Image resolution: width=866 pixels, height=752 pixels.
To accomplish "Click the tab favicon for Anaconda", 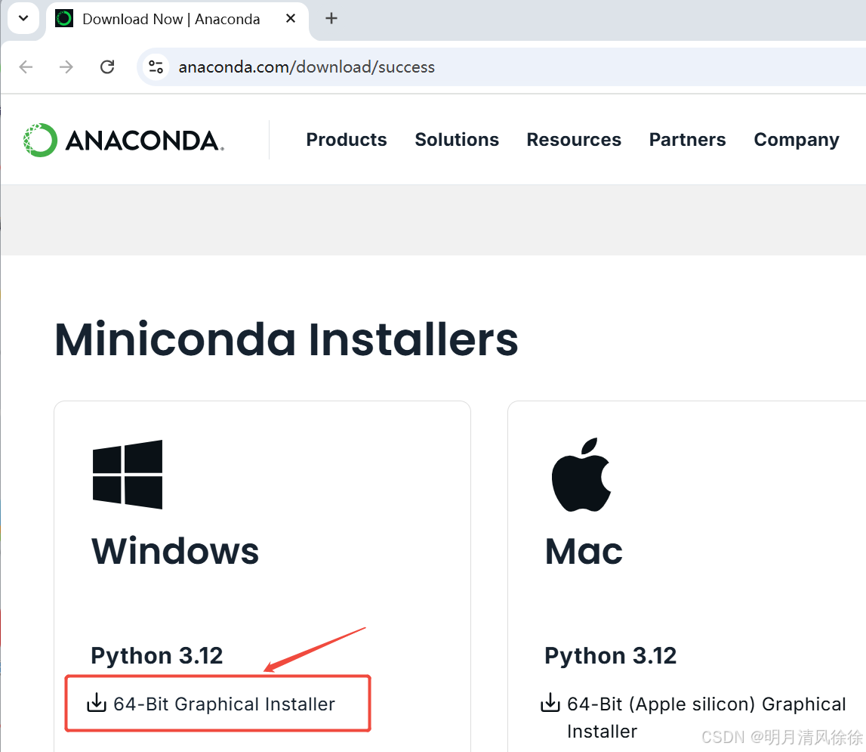I will [x=64, y=19].
